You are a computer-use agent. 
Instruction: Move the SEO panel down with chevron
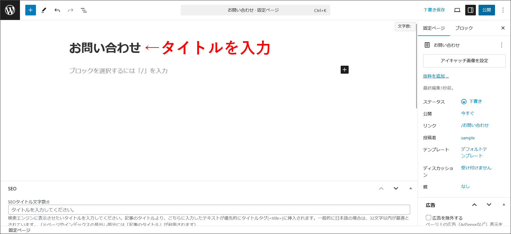(396, 188)
